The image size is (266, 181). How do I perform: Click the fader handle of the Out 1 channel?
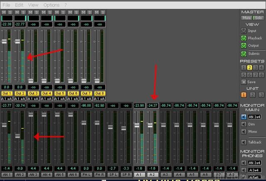pos(4,42)
